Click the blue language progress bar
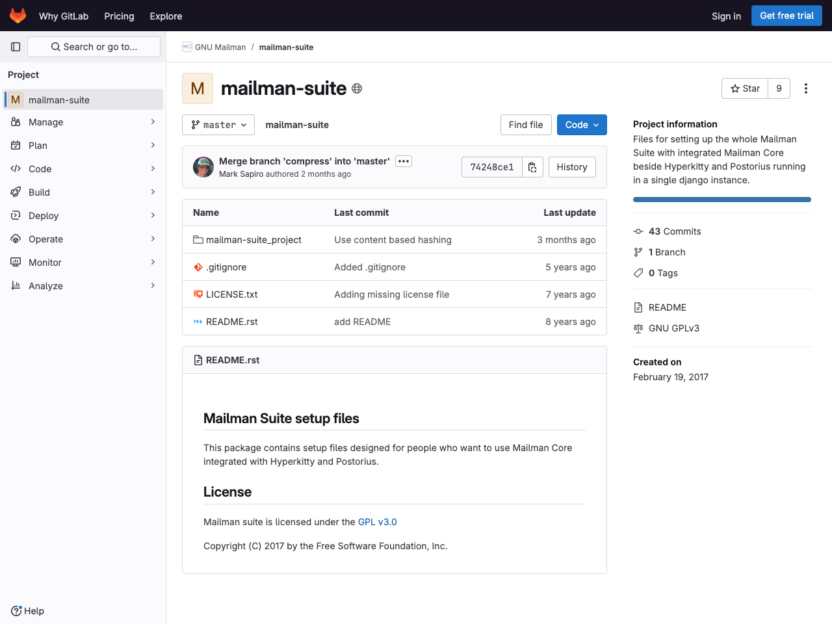The height and width of the screenshot is (624, 832). pyautogui.click(x=722, y=200)
